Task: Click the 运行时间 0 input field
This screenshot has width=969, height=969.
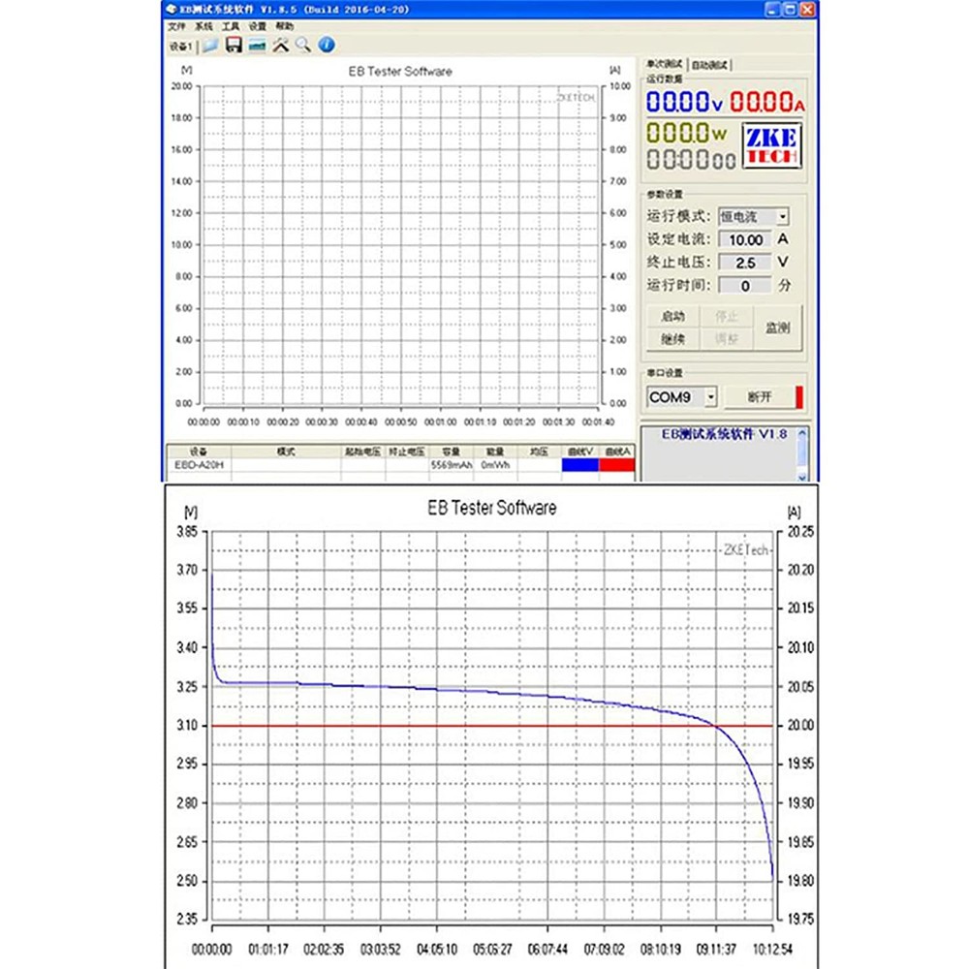Action: 745,286
